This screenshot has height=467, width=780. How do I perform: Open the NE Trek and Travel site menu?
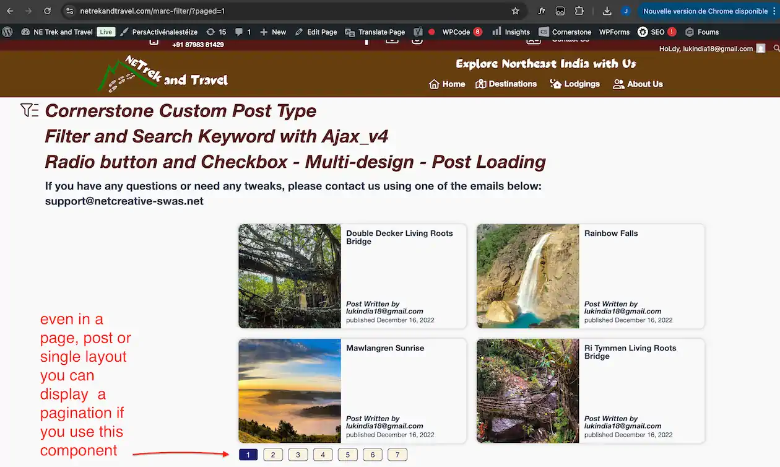tap(57, 32)
